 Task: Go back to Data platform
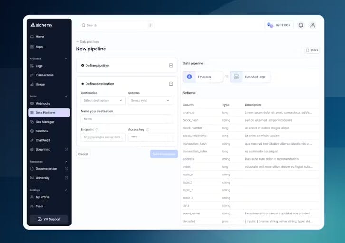point(87,41)
